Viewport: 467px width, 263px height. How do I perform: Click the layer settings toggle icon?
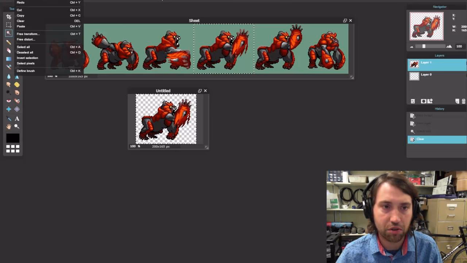413,101
